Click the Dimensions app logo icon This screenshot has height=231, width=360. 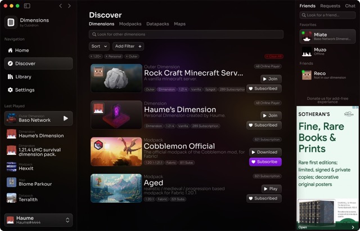pyautogui.click(x=11, y=23)
